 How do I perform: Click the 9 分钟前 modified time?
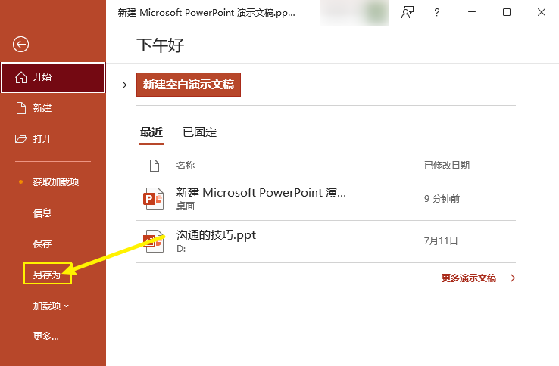pos(442,199)
